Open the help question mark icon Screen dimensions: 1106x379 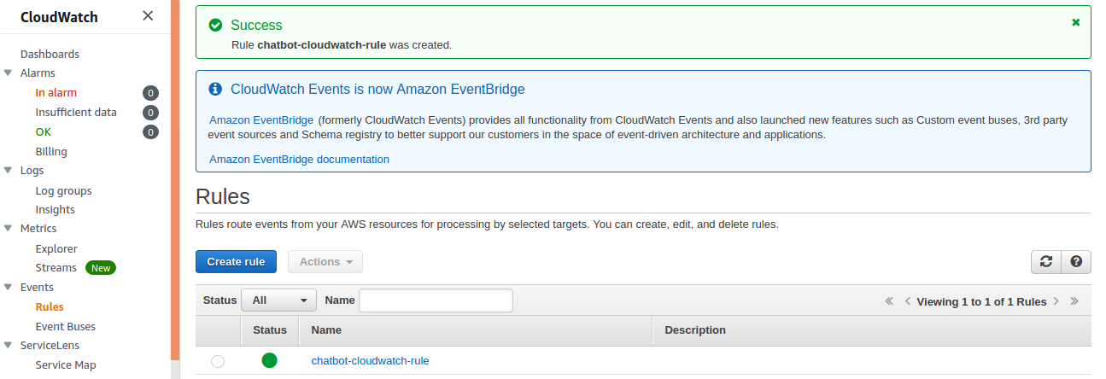tap(1076, 262)
